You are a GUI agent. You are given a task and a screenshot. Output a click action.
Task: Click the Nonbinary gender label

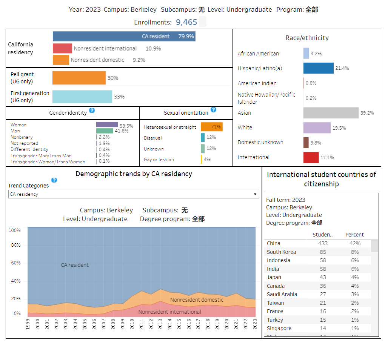[x=22, y=137]
